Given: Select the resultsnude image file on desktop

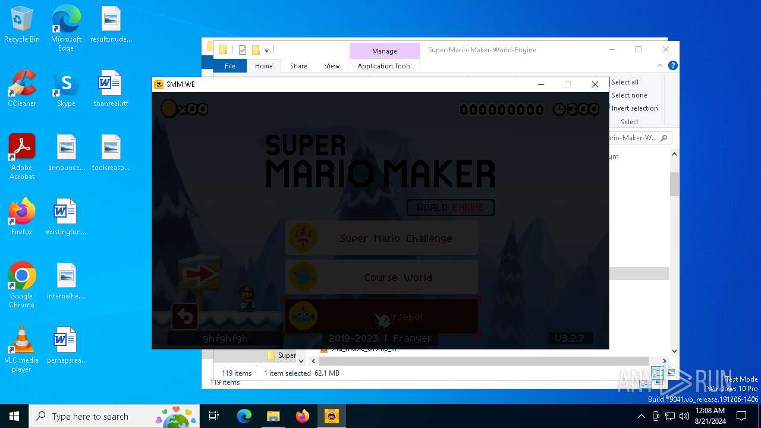Looking at the screenshot, I should pos(111,24).
